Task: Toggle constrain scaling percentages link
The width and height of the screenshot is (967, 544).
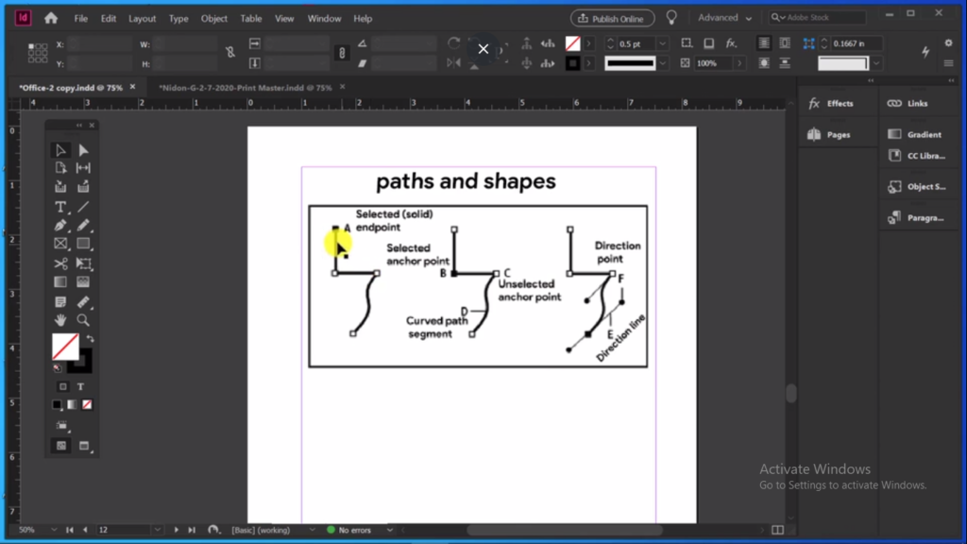Action: [342, 53]
